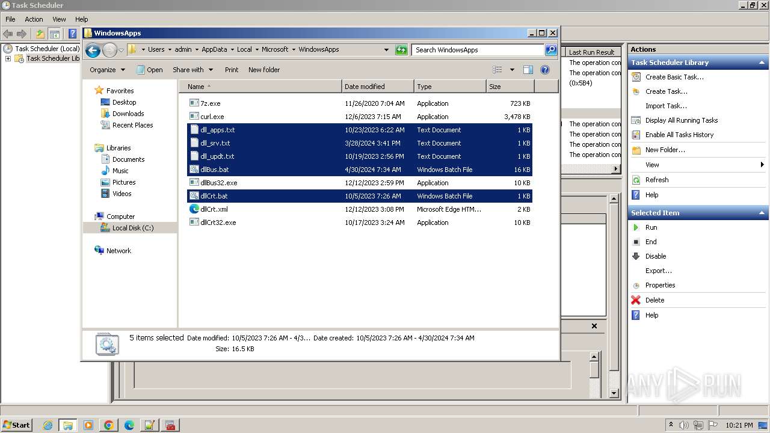Open Desktop in Favorites

pos(124,102)
